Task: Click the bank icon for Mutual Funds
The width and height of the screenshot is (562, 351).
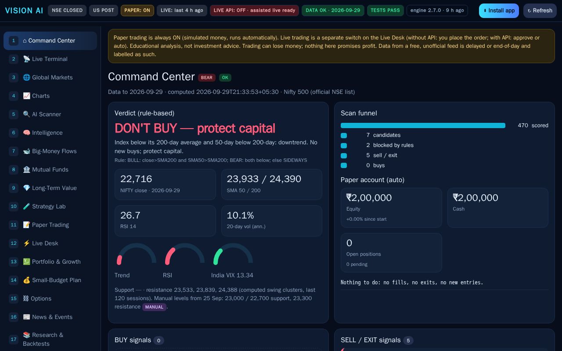Action: (x=26, y=169)
